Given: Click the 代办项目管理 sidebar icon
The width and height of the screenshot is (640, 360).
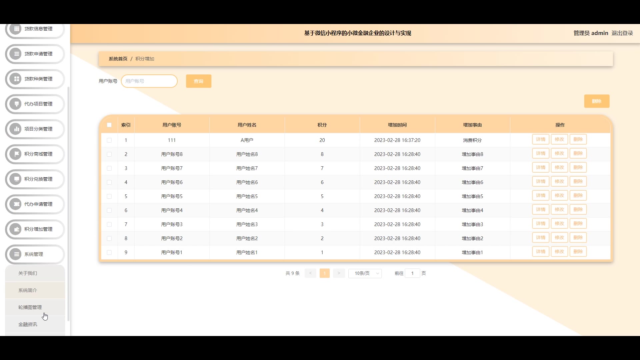Looking at the screenshot, I should 16,104.
